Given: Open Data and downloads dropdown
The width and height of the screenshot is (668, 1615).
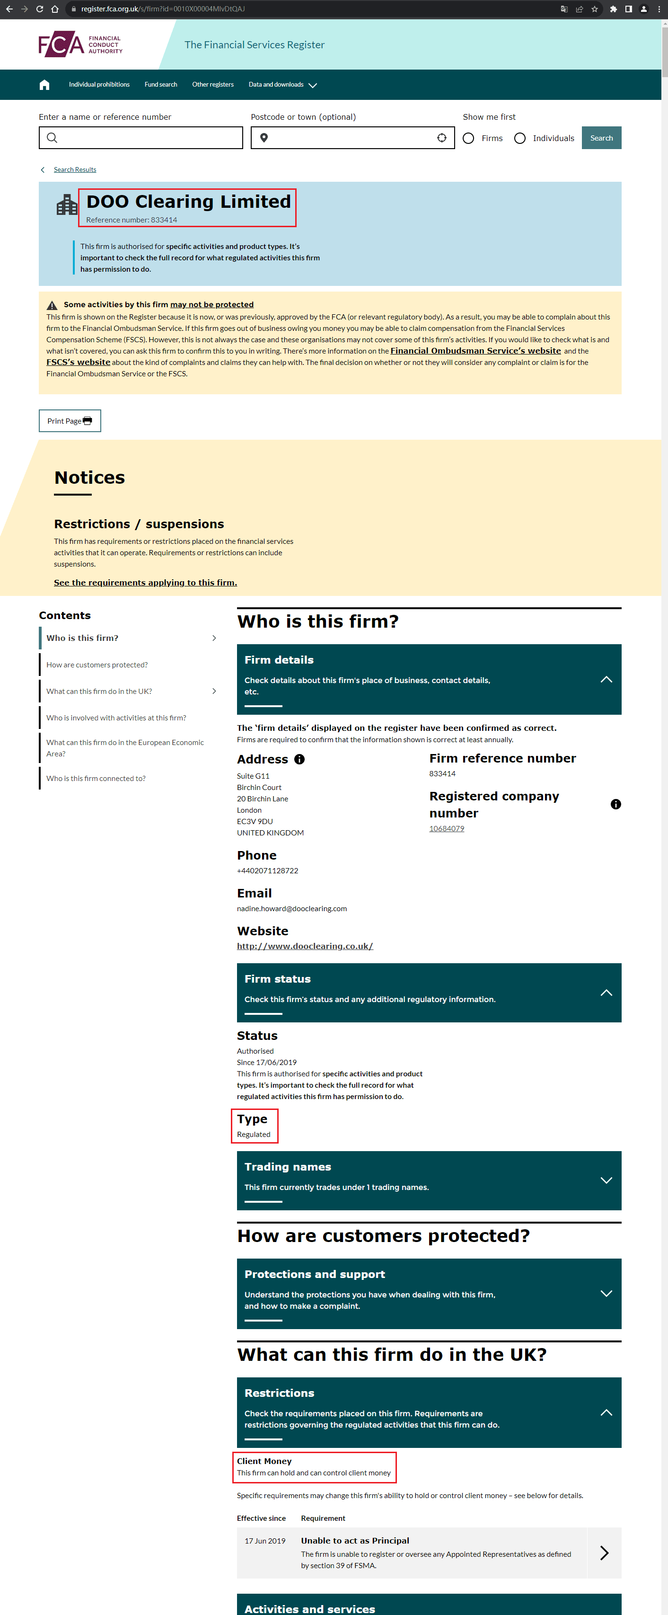Looking at the screenshot, I should pos(282,85).
